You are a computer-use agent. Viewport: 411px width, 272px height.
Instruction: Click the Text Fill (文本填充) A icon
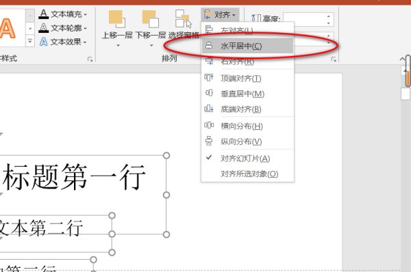(44, 14)
